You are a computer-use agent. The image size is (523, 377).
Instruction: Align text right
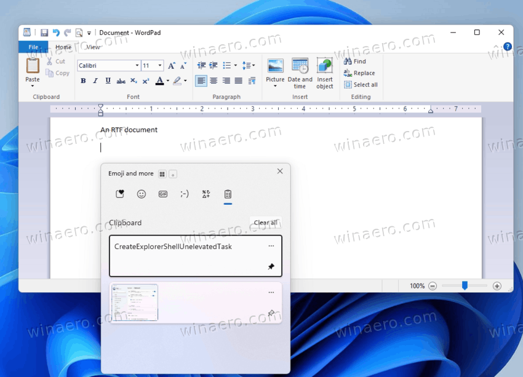pos(226,81)
